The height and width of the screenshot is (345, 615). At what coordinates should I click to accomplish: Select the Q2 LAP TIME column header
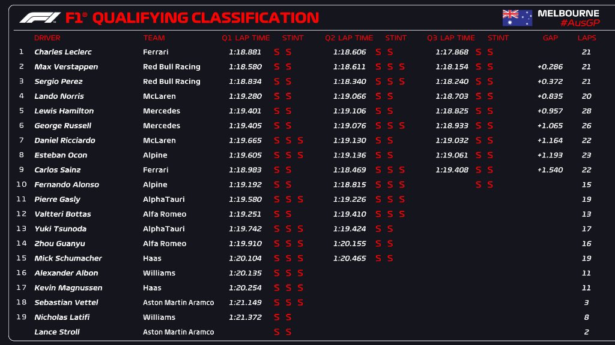pyautogui.click(x=349, y=38)
